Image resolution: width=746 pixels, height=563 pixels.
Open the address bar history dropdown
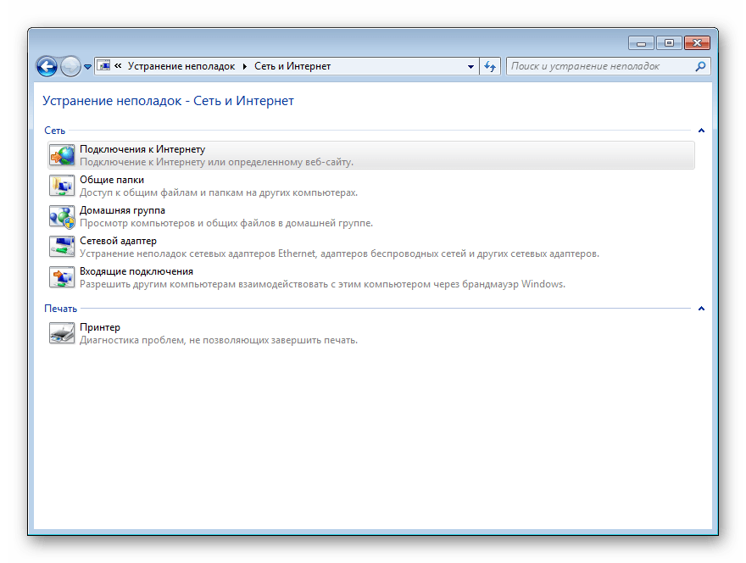[471, 66]
